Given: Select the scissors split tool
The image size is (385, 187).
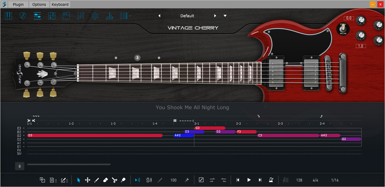Looking at the screenshot, I should [114, 180].
